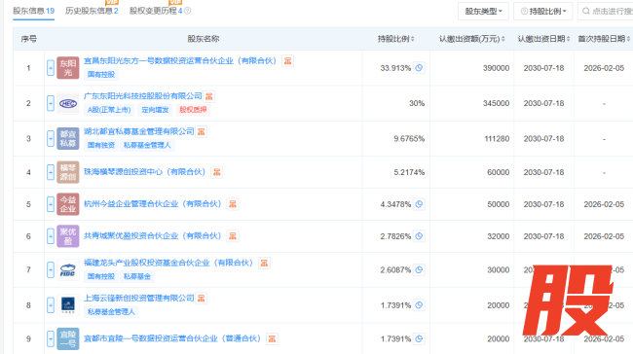Expand row 4 珠海横琴源创 details
This screenshot has width=633, height=354.
[51, 172]
